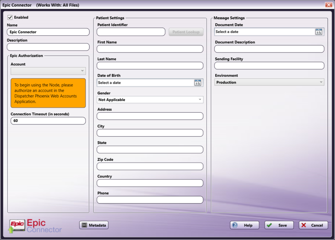This screenshot has width=335, height=240.
Task: Cancel the dialog
Action: coord(313,225)
